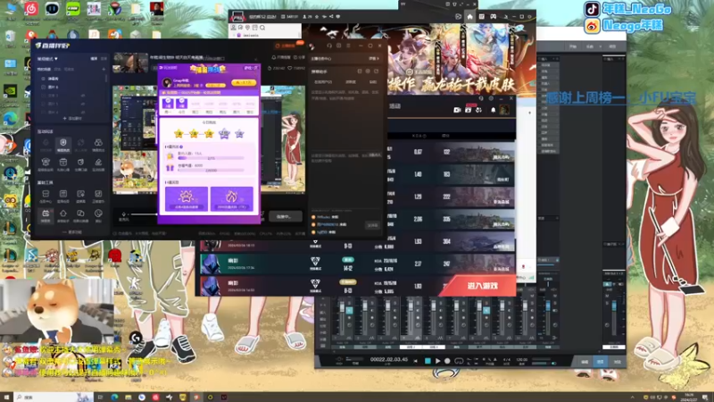The width and height of the screenshot is (714, 402).
Task: Open the Windows Start menu
Action: [x=6, y=397]
